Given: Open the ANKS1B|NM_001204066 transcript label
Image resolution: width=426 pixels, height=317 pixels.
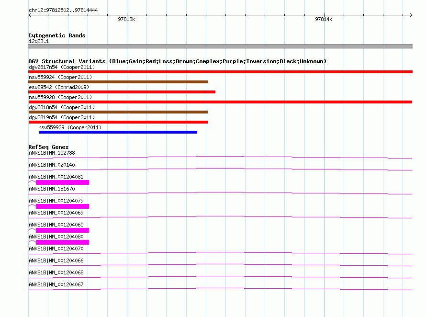Looking at the screenshot, I should point(56,260).
